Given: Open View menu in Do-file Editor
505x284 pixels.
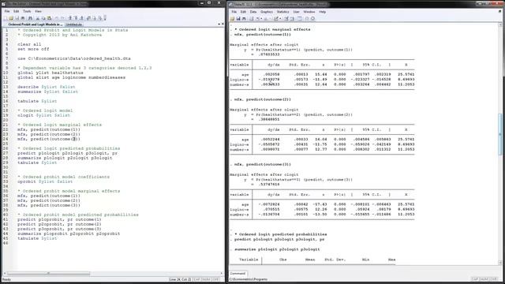Looking at the screenshot, I should pyautogui.click(x=38, y=11).
